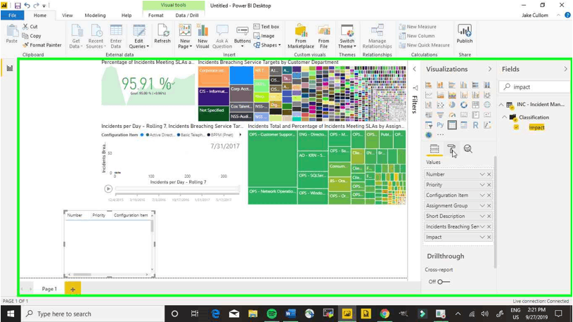Collapse the Visualizations pane
573x322 pixels.
(x=489, y=69)
